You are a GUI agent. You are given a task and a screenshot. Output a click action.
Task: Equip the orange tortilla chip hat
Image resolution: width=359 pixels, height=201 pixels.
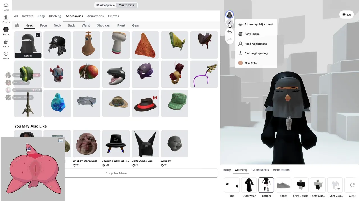pos(145,45)
